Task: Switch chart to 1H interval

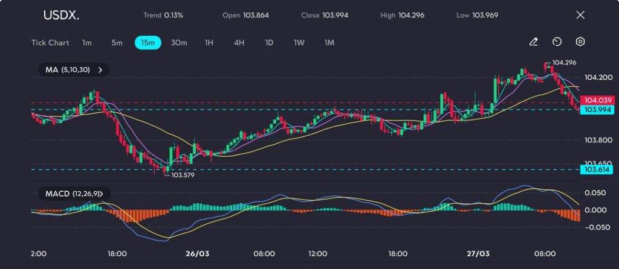Action: 209,43
